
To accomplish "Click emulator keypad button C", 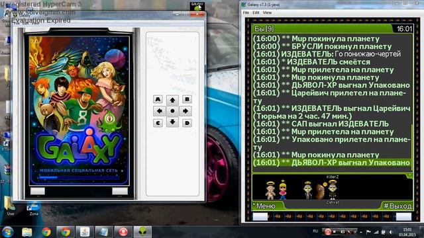I will tap(158, 123).
